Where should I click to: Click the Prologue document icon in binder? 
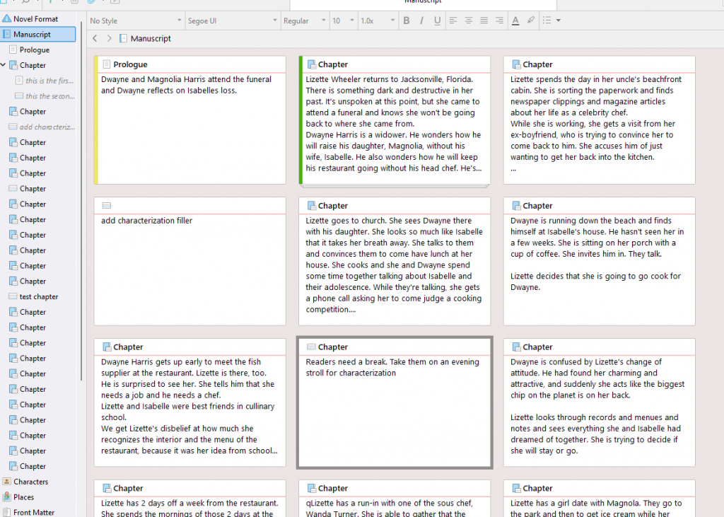coord(13,50)
